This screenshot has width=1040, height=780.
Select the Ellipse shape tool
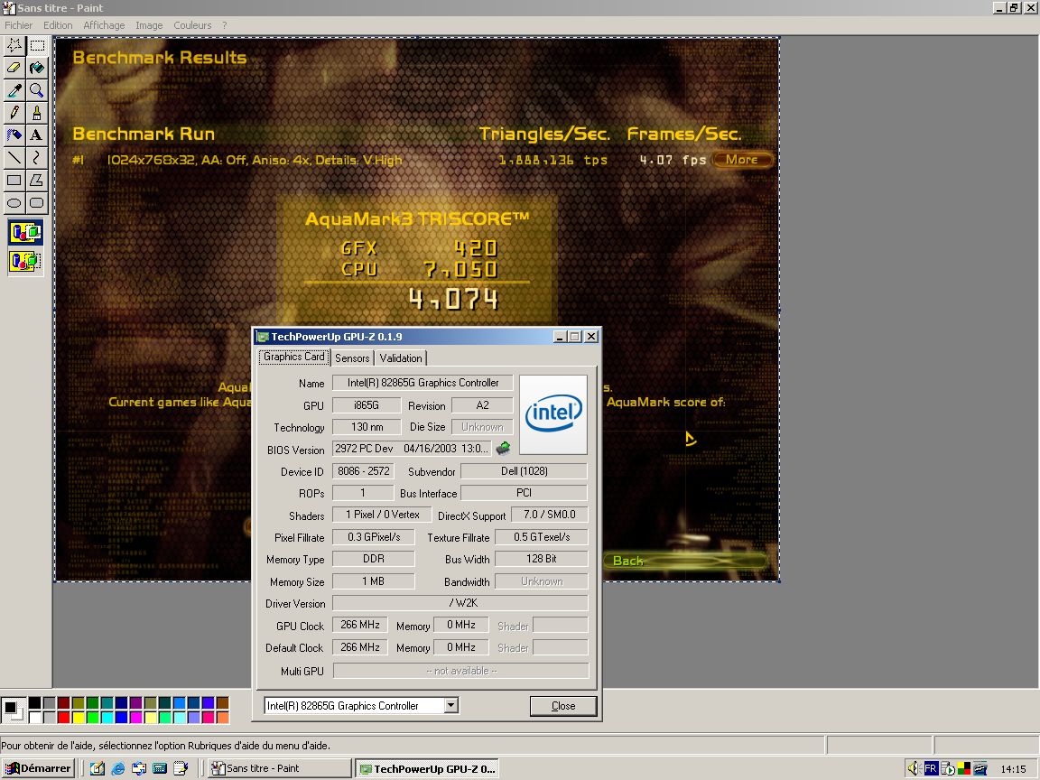14,203
